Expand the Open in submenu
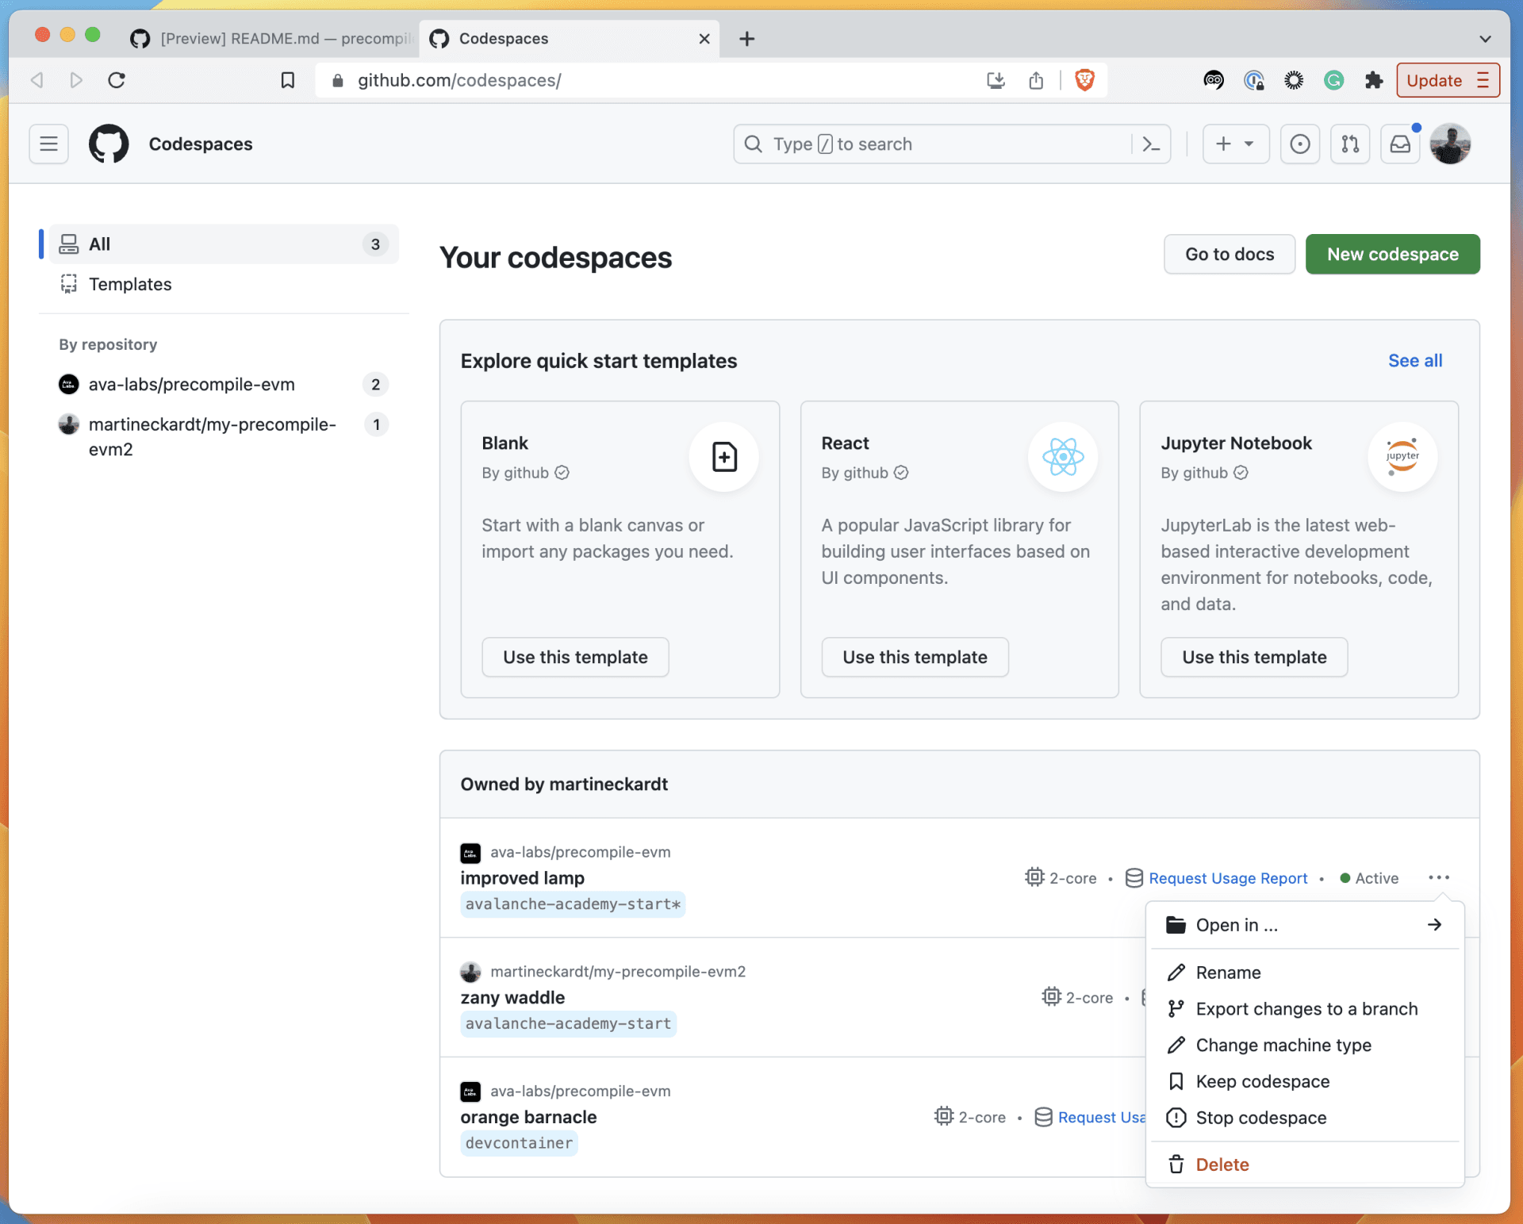The width and height of the screenshot is (1523, 1224). click(1304, 925)
